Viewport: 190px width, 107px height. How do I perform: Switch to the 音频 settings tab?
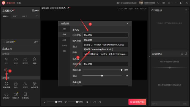tap(64, 34)
